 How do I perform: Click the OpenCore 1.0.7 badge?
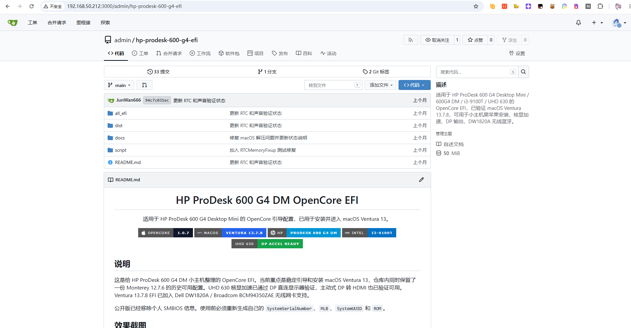pyautogui.click(x=165, y=233)
